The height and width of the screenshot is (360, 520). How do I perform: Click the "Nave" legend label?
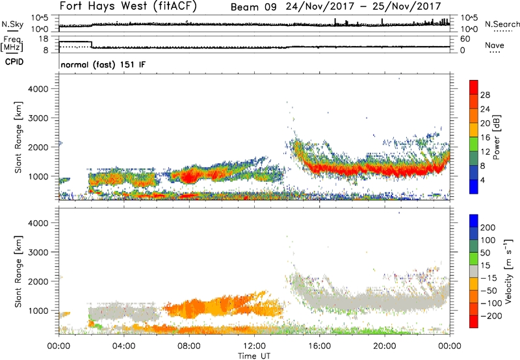point(495,45)
